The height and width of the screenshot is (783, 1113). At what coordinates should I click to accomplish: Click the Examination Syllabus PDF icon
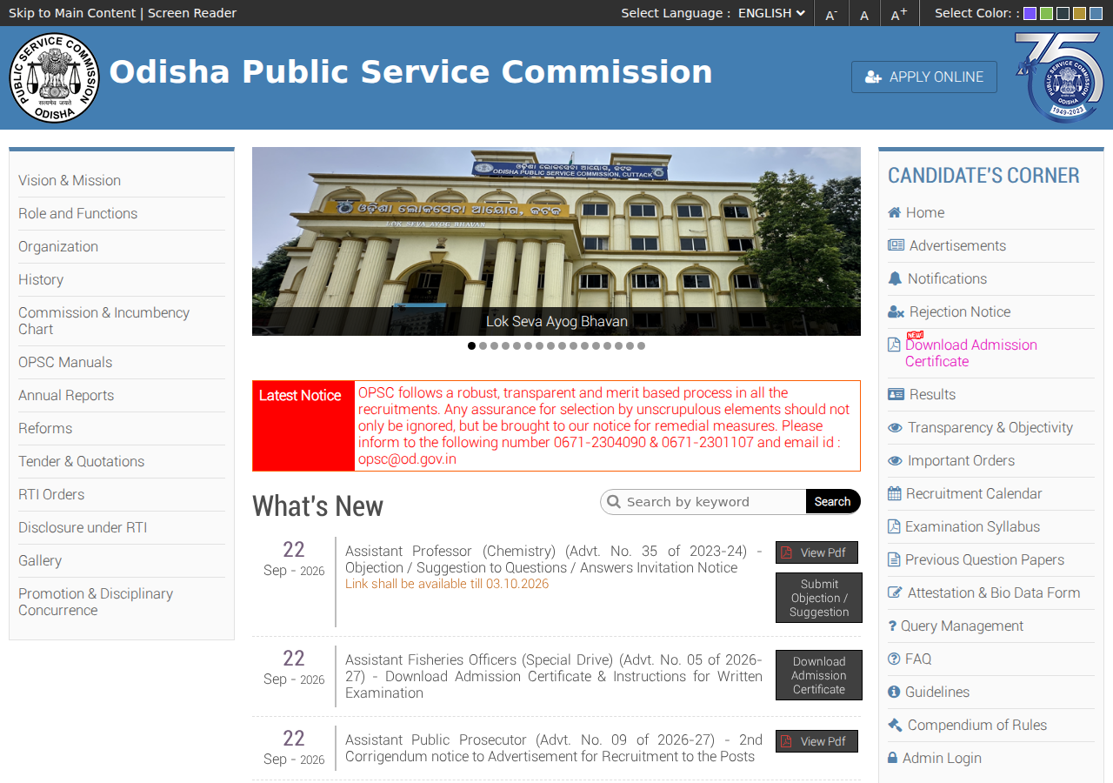(x=894, y=527)
